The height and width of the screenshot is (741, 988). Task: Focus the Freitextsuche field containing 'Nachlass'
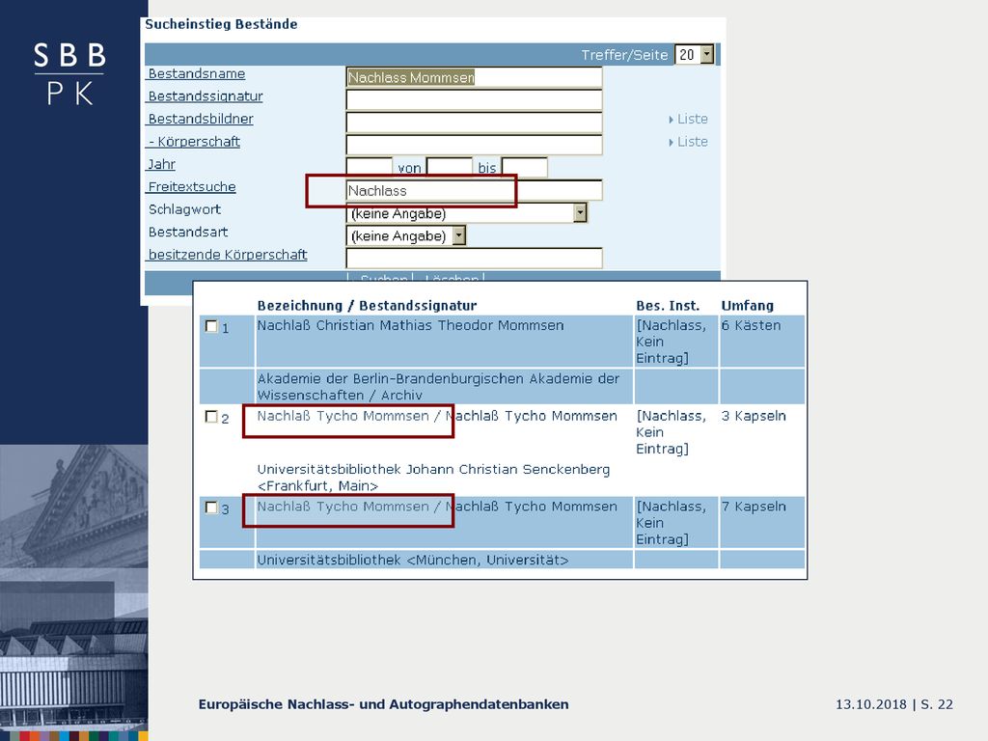coord(474,190)
